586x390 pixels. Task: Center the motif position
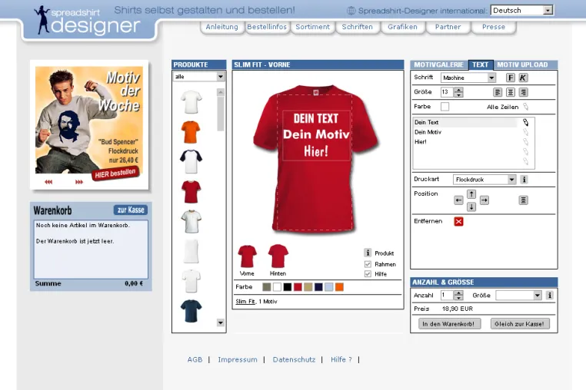[x=523, y=200]
